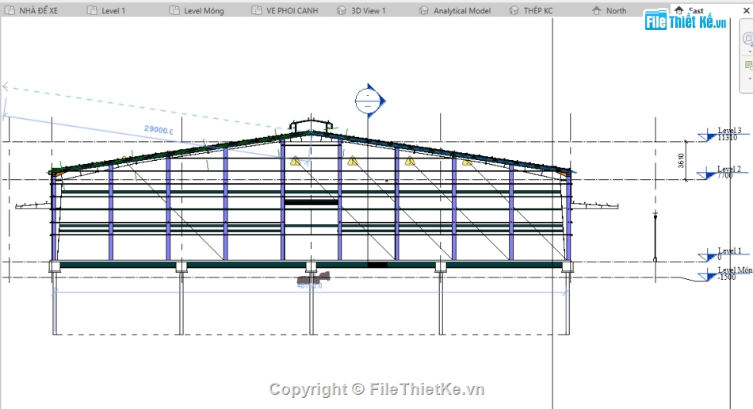The width and height of the screenshot is (753, 409).
Task: Click the green view icon in navigation bar
Action: click(x=749, y=65)
